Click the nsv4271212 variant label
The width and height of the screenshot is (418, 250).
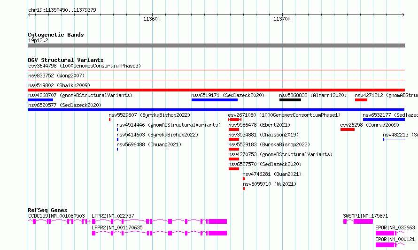(x=386, y=95)
